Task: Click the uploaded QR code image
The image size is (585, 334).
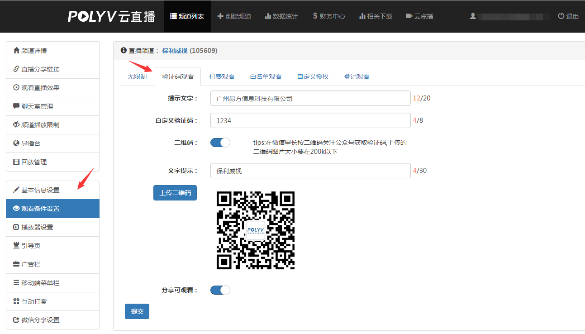Action: point(256,230)
